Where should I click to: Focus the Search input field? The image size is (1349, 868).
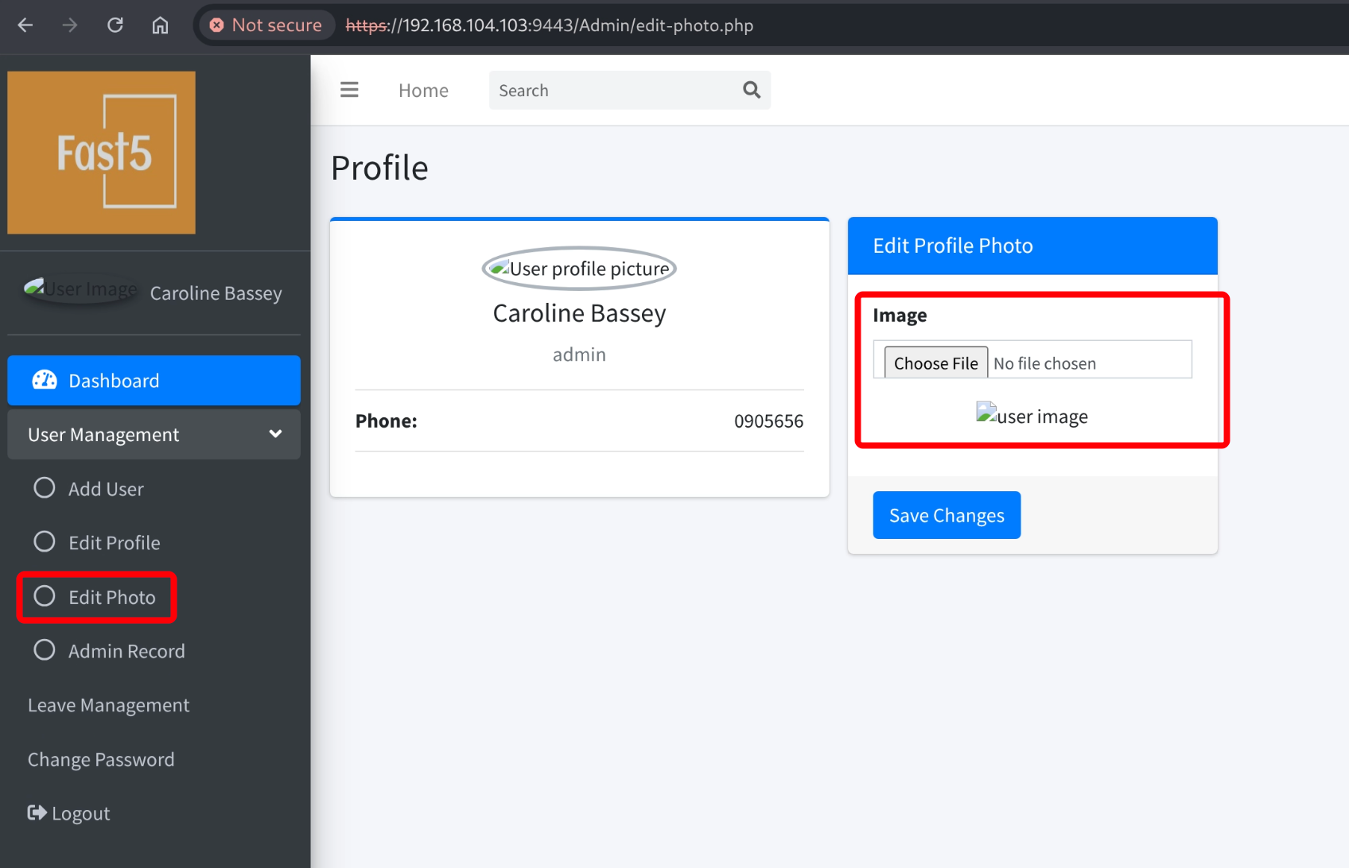(612, 91)
